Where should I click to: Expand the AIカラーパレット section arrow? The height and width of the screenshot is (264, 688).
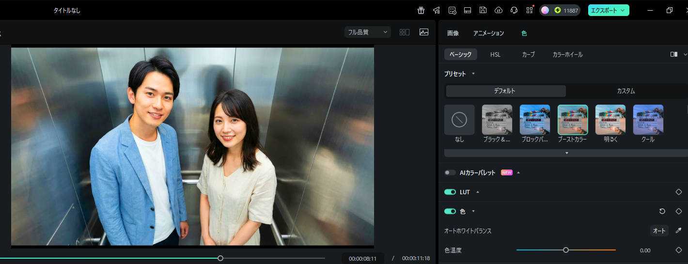coord(518,172)
